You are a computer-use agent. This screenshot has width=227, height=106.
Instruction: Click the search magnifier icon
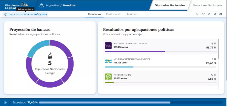tap(197, 14)
